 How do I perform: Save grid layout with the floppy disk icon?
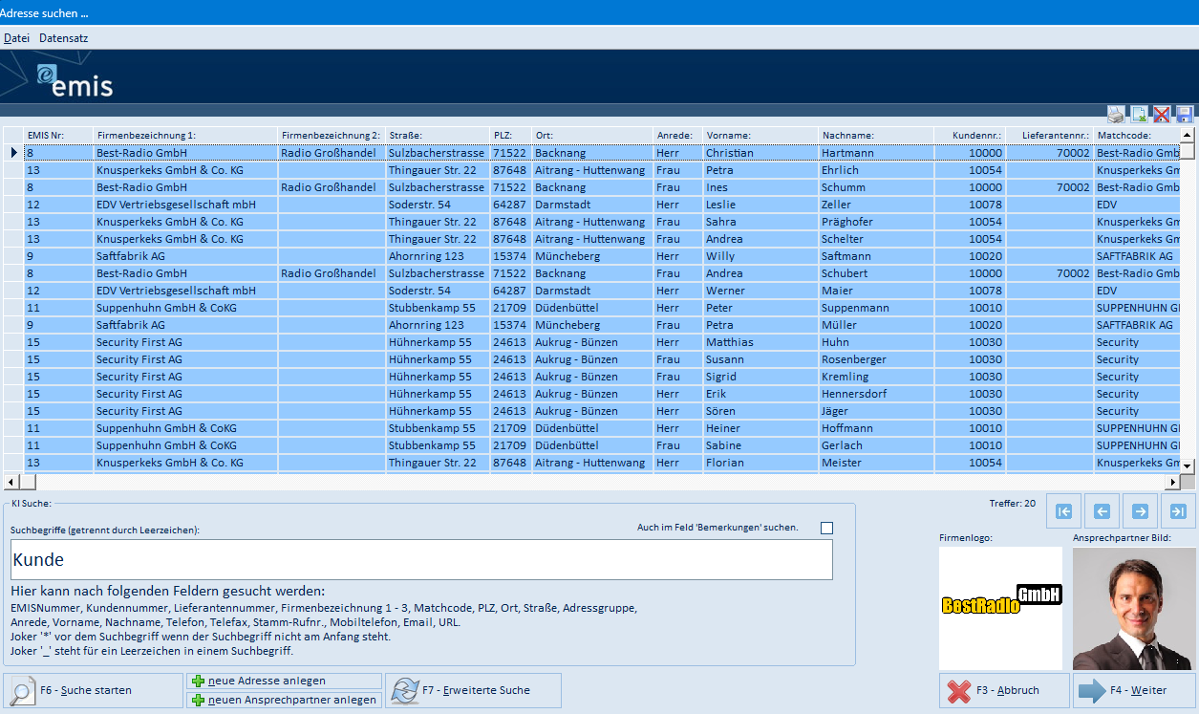tap(1185, 115)
